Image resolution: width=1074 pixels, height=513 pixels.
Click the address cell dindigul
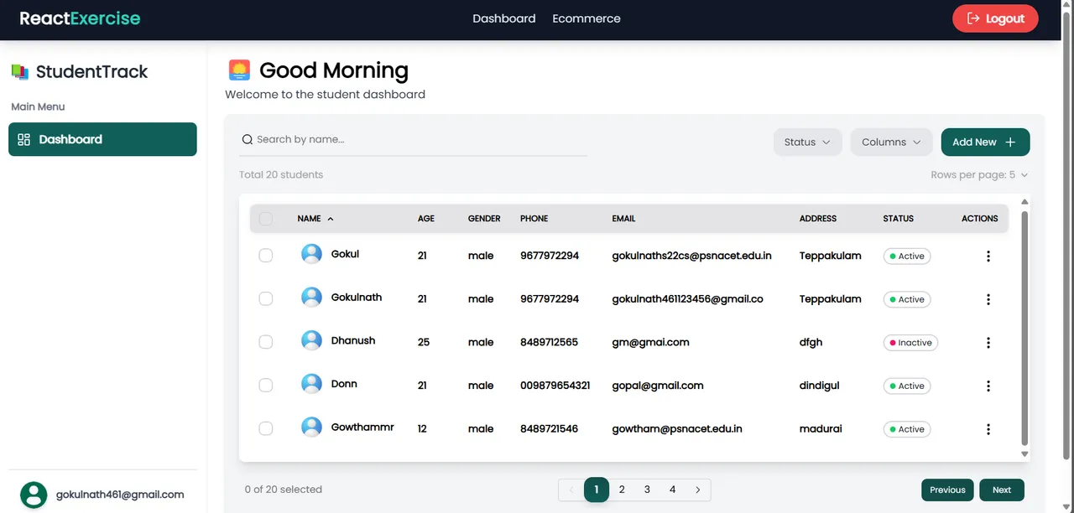(x=819, y=386)
